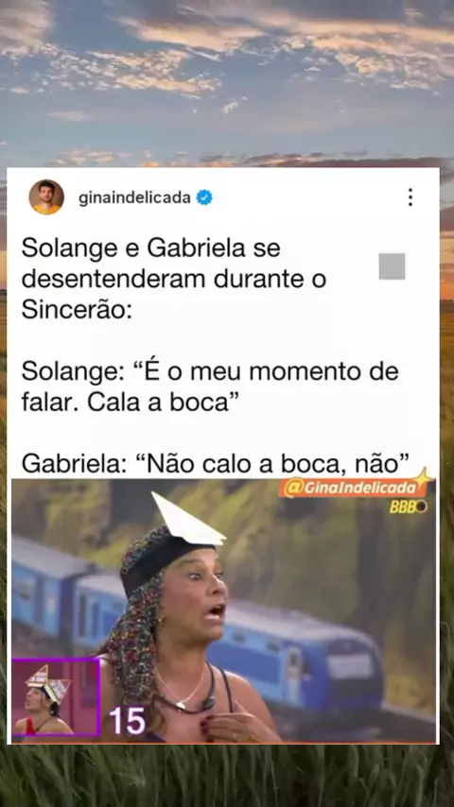Open the three-dot post options menu

pyautogui.click(x=410, y=197)
